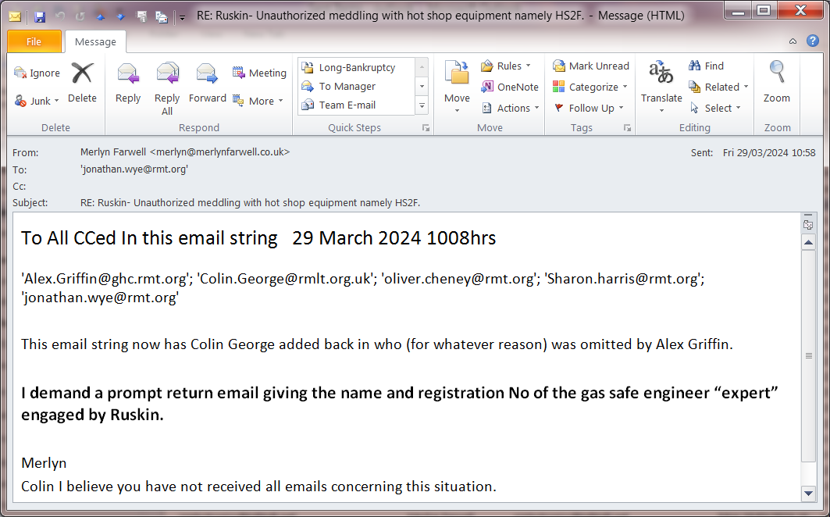Customize the Quick Access Toolbar dropdown
This screenshot has height=517, width=830.
(x=182, y=17)
